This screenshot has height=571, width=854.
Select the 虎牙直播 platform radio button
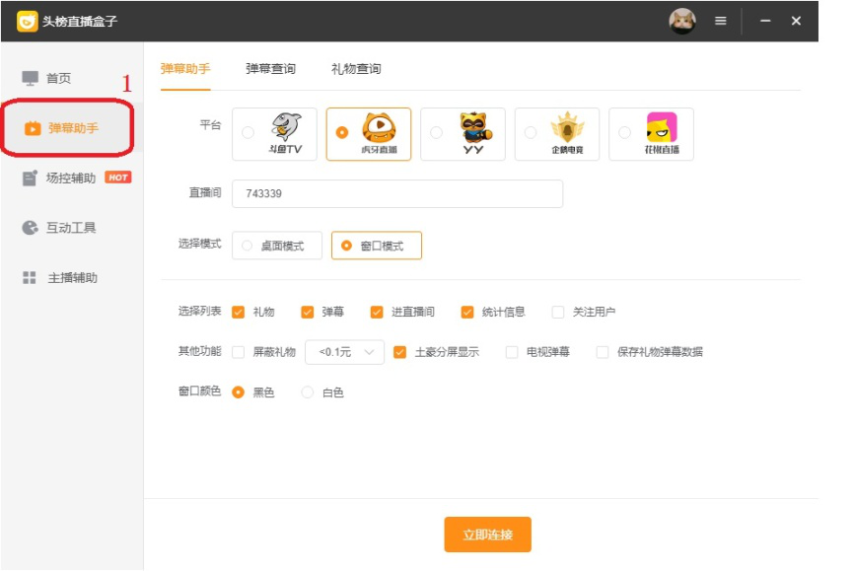(342, 132)
